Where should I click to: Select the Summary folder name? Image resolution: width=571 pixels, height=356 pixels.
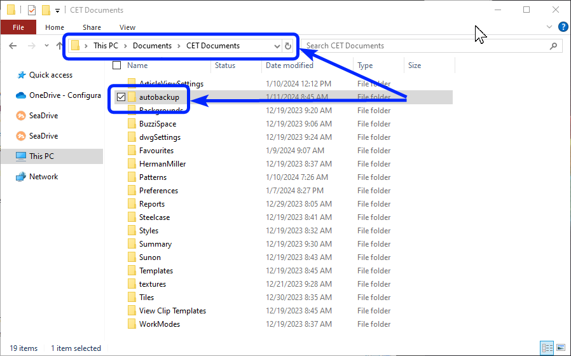coord(155,244)
